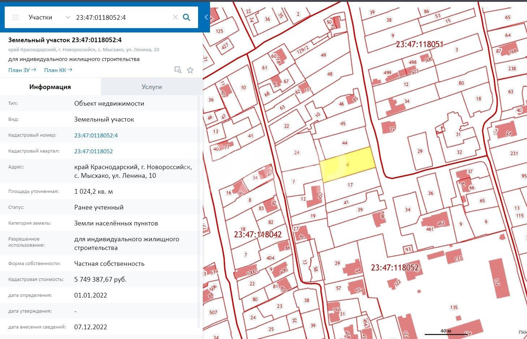Click the cadastral number search field
Image resolution: width=527 pixels, height=339 pixels.
coord(121,17)
